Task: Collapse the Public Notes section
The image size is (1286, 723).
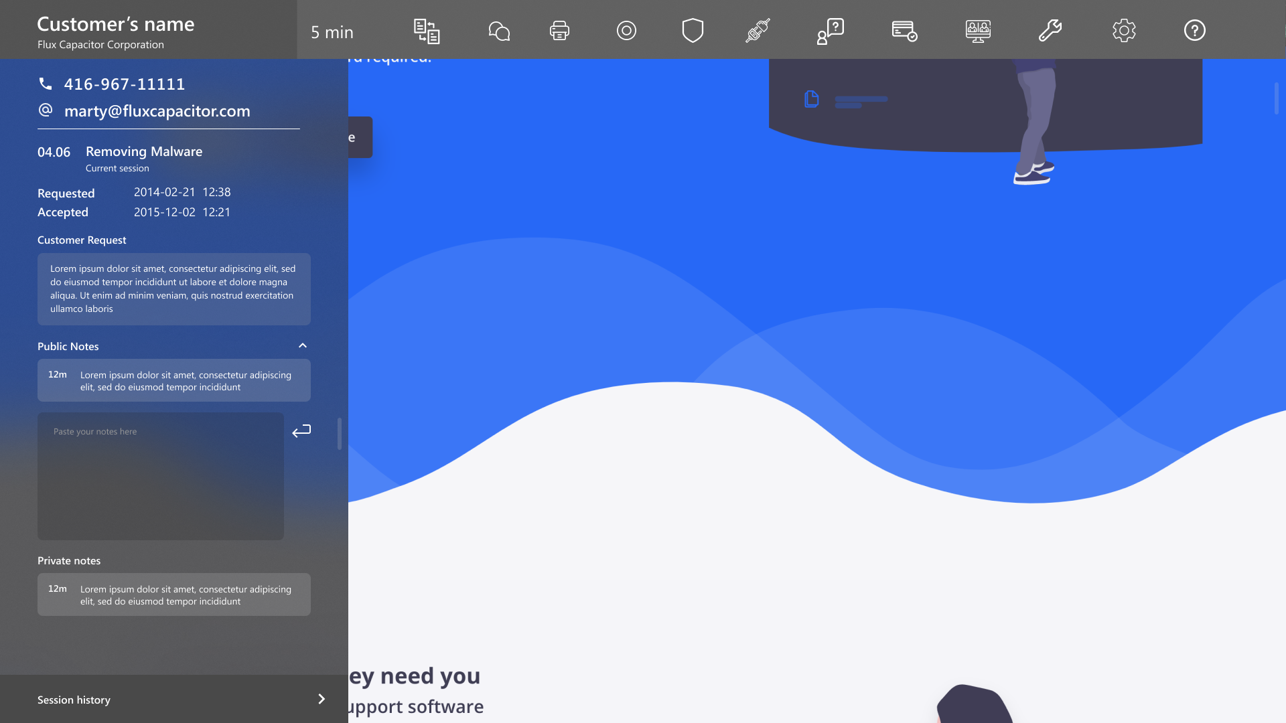Action: point(303,346)
